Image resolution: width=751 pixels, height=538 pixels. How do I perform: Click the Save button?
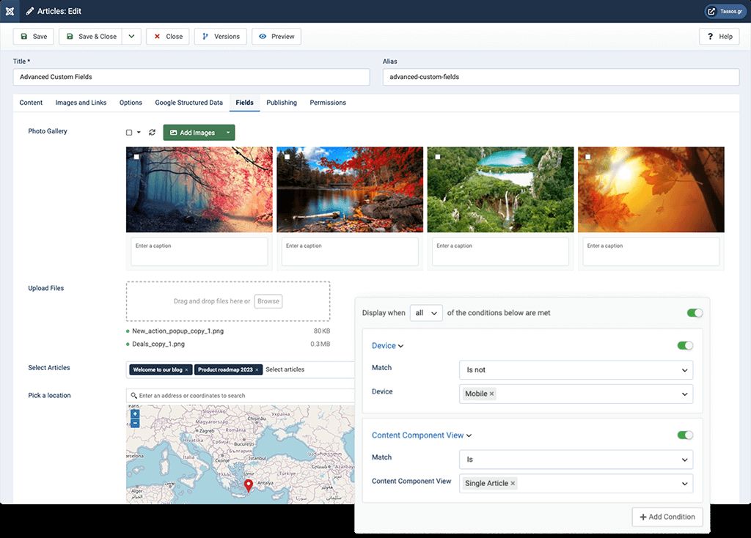point(34,37)
